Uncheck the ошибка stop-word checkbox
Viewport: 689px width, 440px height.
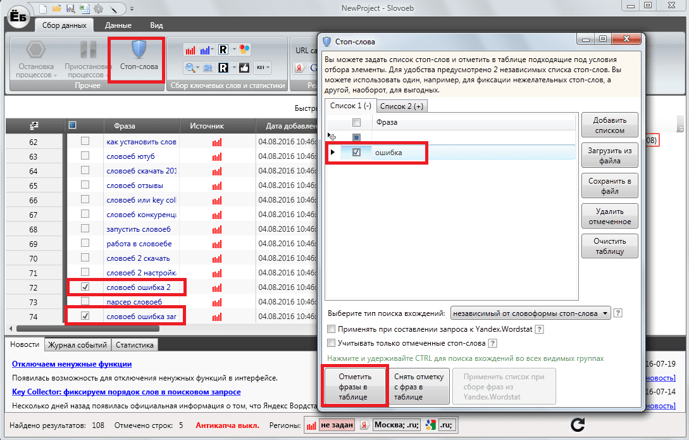(356, 152)
